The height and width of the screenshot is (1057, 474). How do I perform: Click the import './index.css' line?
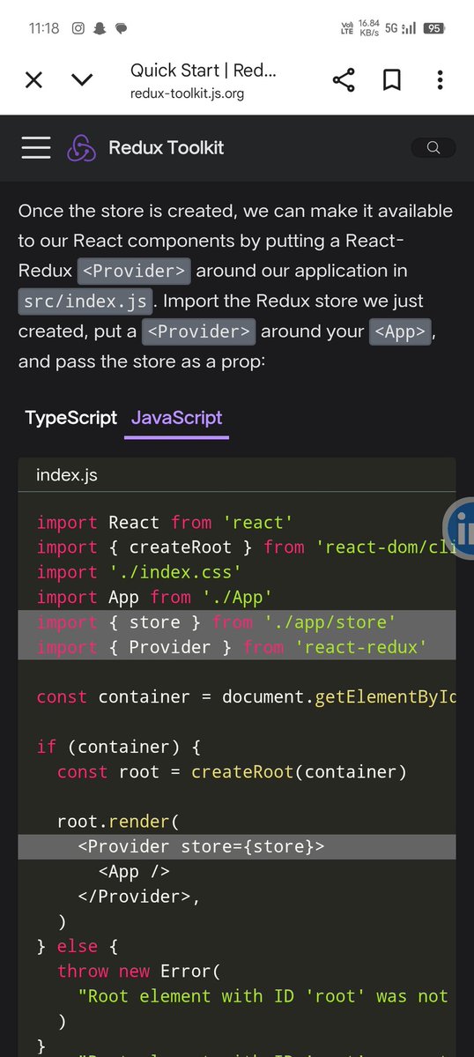coord(138,572)
